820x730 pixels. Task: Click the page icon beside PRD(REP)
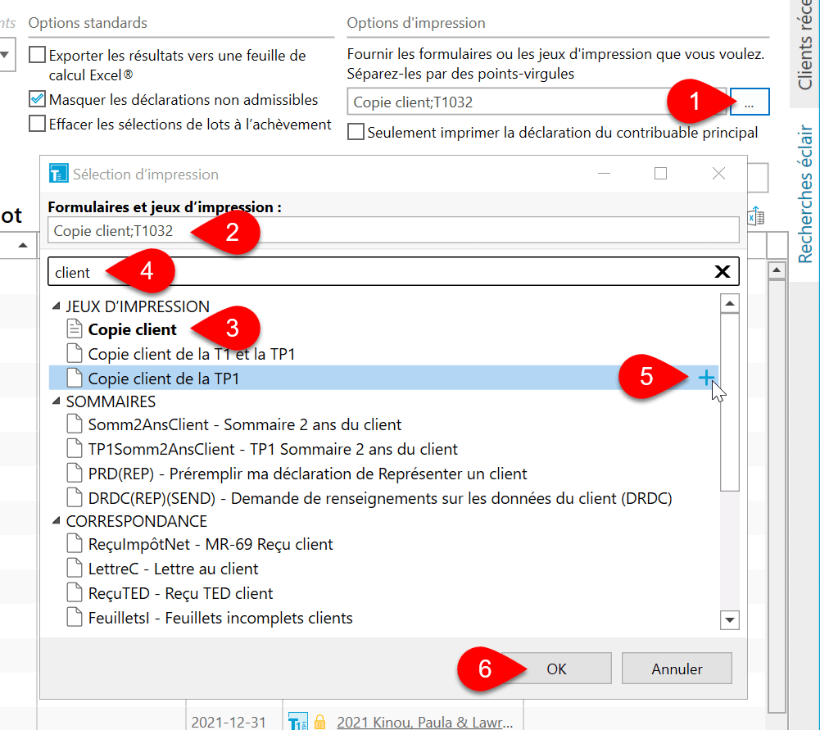[x=75, y=474]
